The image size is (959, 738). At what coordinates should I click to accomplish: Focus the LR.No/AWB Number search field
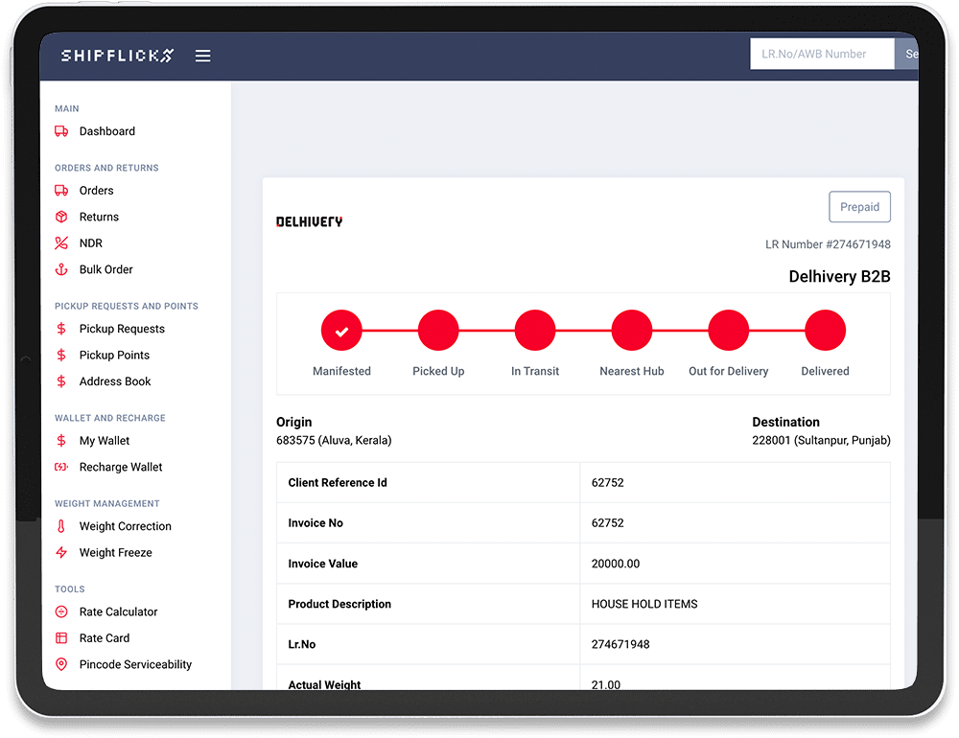point(822,54)
